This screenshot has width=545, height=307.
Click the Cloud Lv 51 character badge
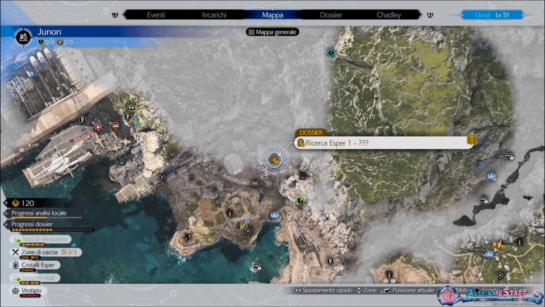point(492,15)
